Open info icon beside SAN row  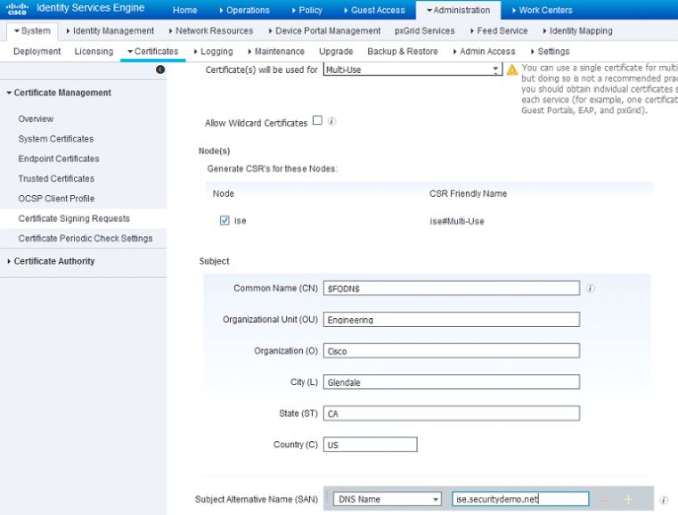[x=664, y=500]
